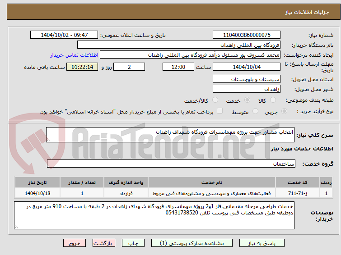Select the کالا/خدمت radio button
341x255 pixels.
click(x=215, y=100)
